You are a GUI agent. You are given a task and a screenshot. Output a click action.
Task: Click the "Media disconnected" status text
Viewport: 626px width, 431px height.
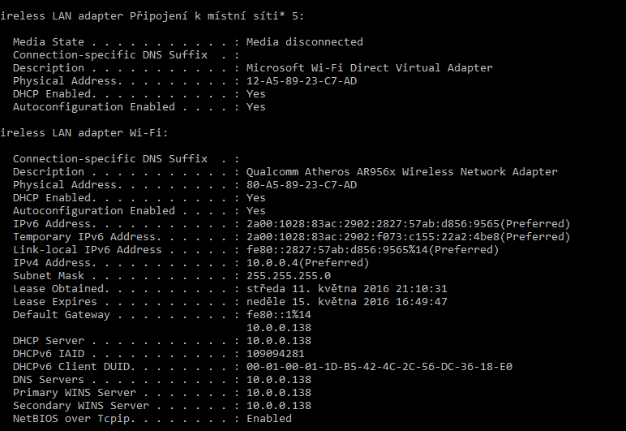pos(304,42)
